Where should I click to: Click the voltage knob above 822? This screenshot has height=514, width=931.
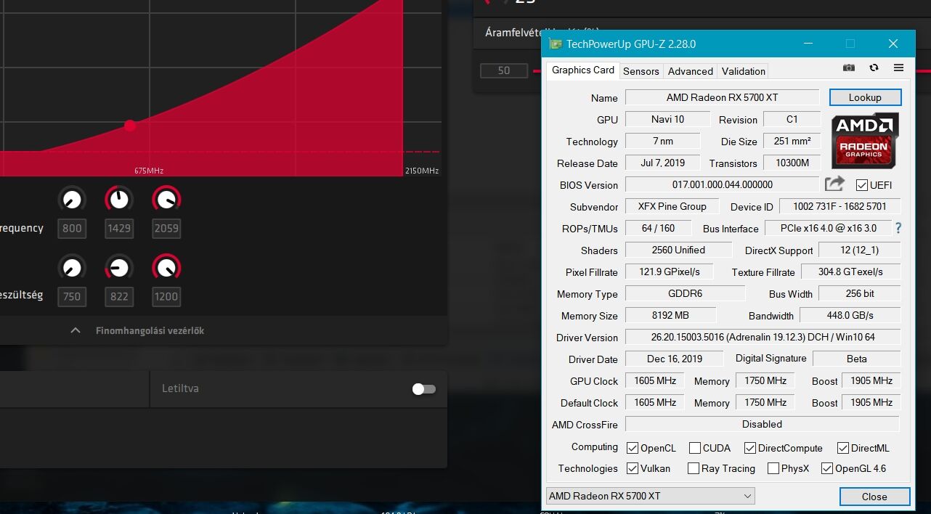[x=119, y=268]
